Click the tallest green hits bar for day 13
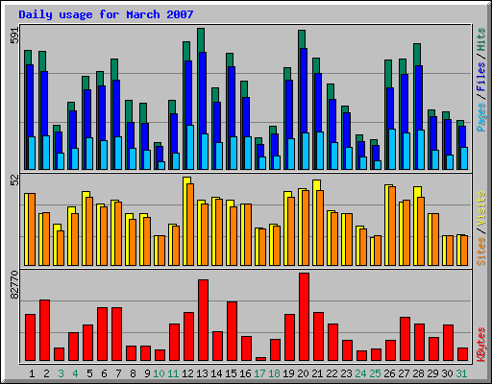The image size is (492, 384). [201, 40]
